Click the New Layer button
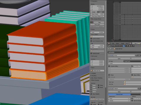 point(97,24)
